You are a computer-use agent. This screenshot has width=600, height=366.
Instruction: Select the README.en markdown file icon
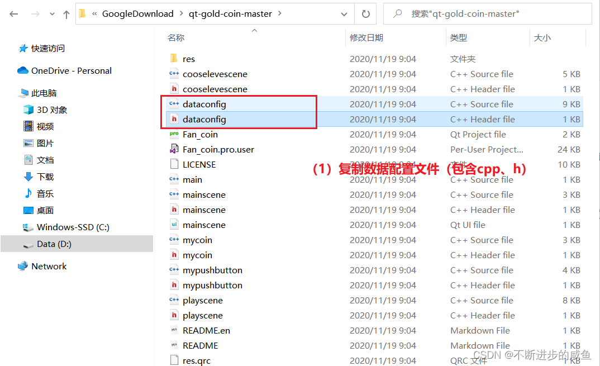pyautogui.click(x=174, y=330)
